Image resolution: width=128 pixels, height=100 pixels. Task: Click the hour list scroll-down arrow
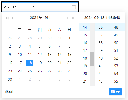click(92, 83)
